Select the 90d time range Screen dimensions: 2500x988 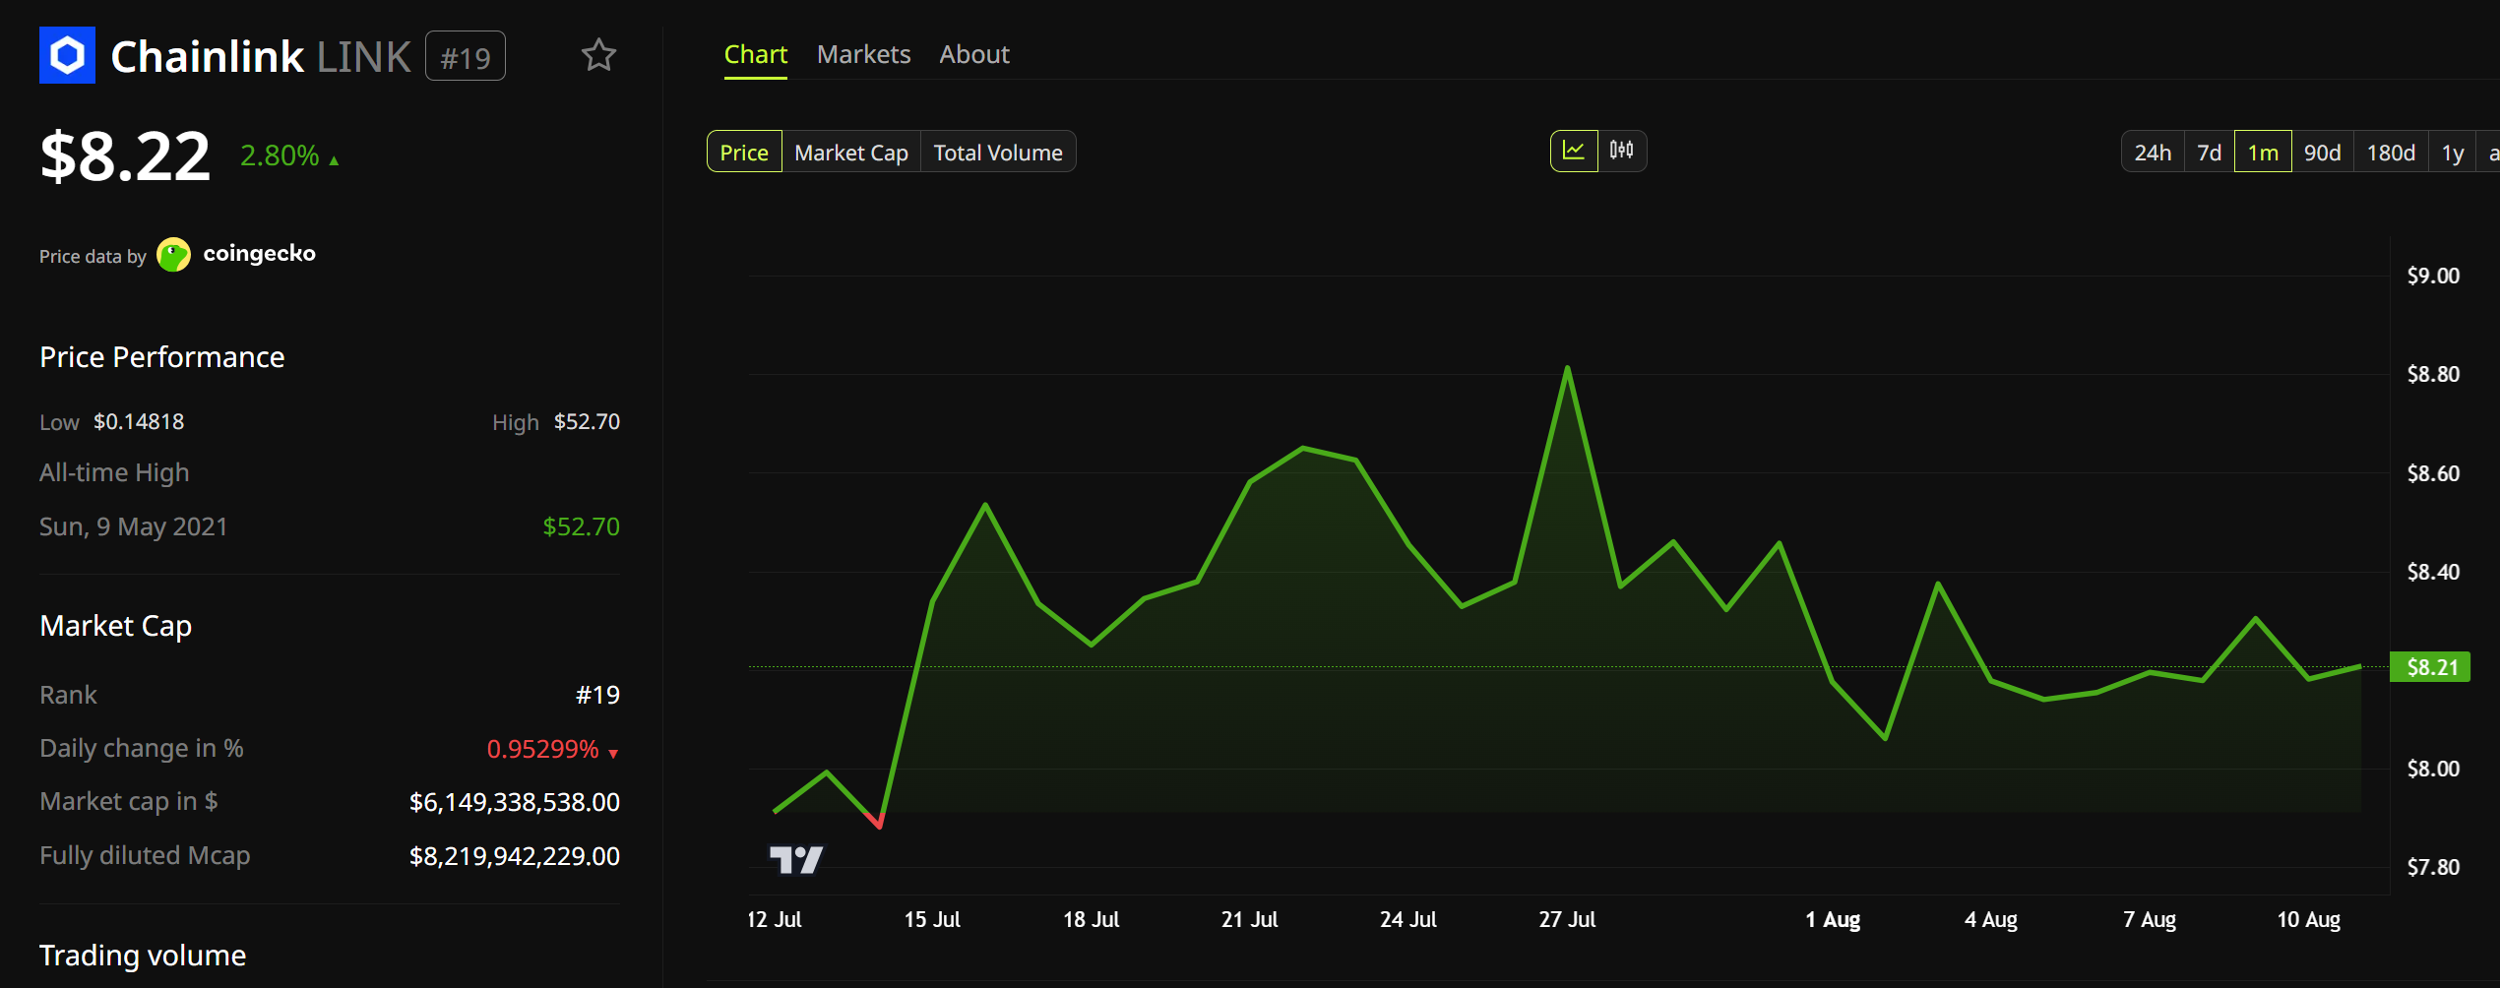pyautogui.click(x=2323, y=153)
